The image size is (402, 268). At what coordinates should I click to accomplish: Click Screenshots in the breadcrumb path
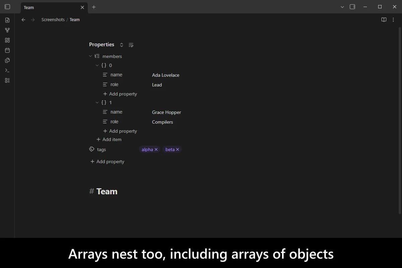(53, 20)
